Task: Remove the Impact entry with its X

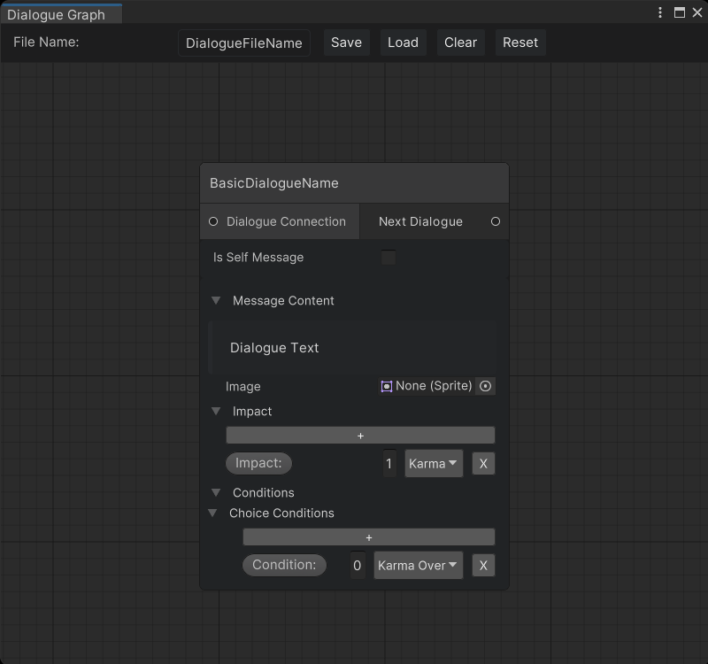Action: 483,464
